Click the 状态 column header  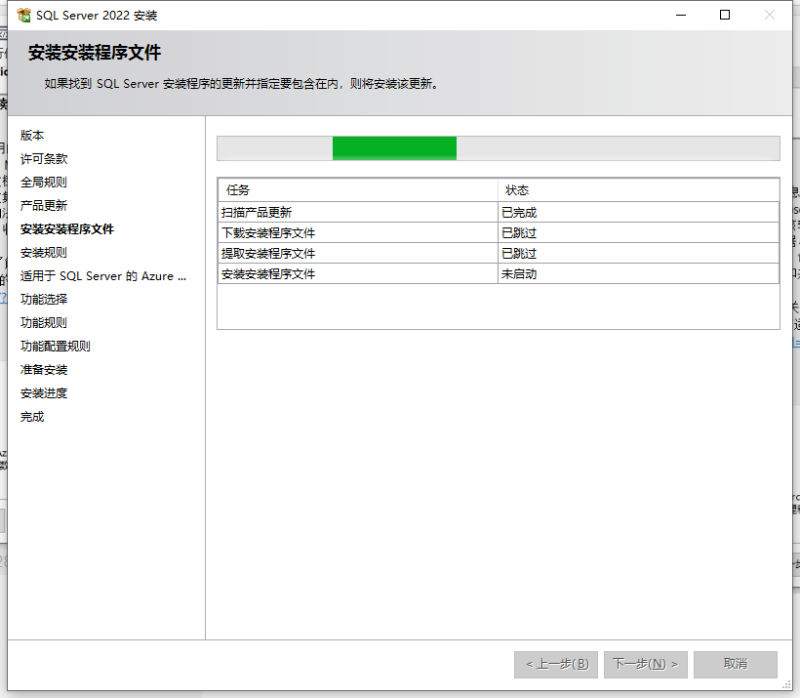click(638, 190)
